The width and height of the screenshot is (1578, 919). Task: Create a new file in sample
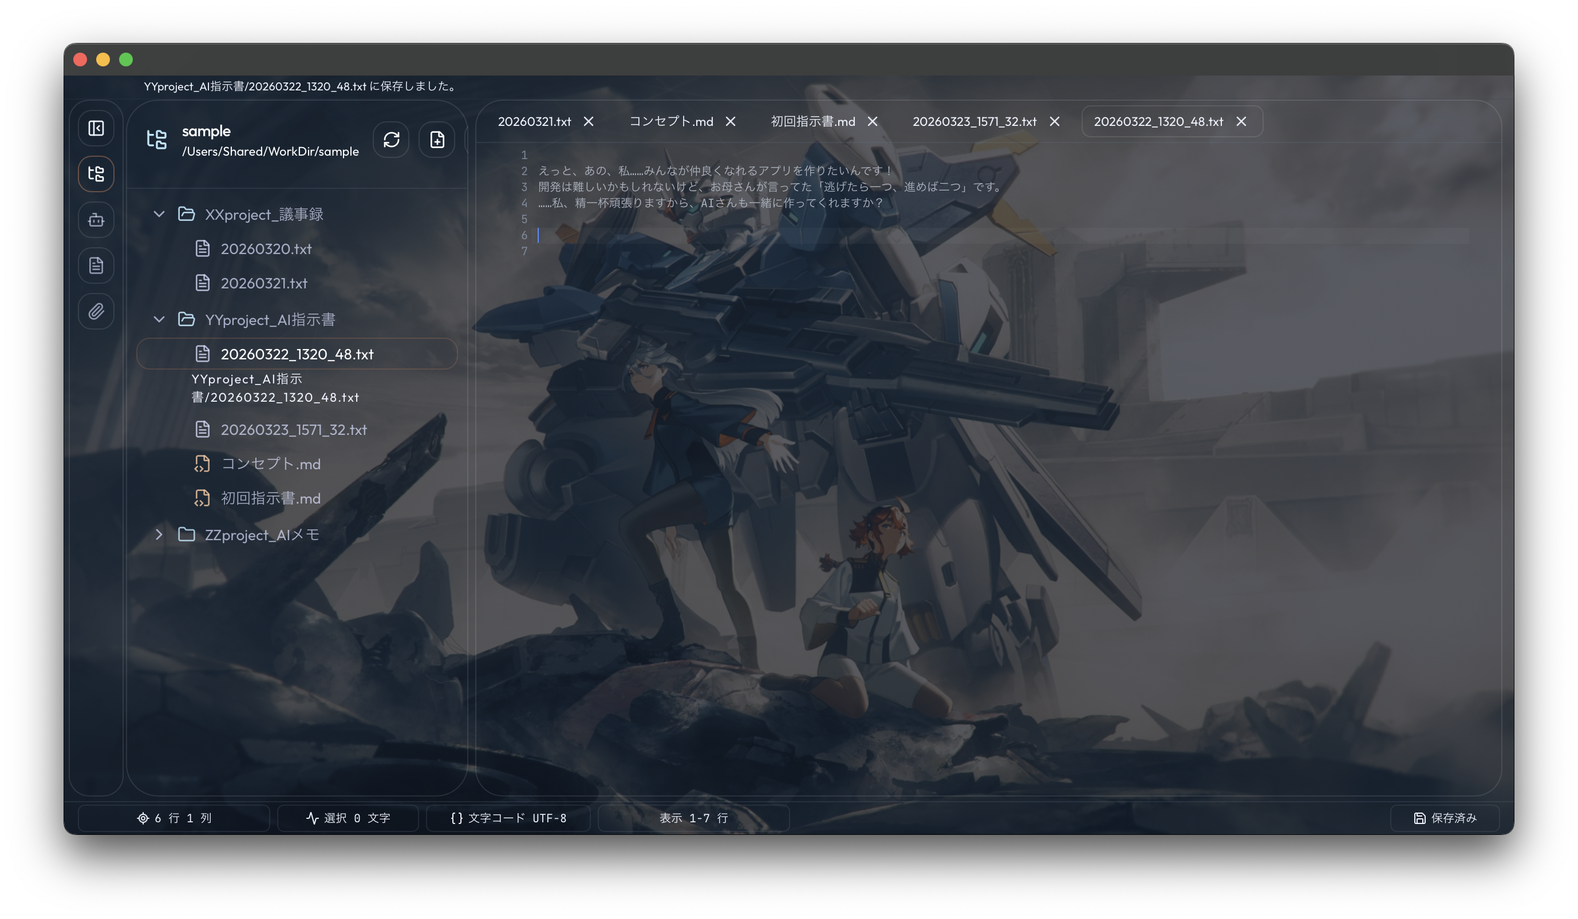coord(436,140)
